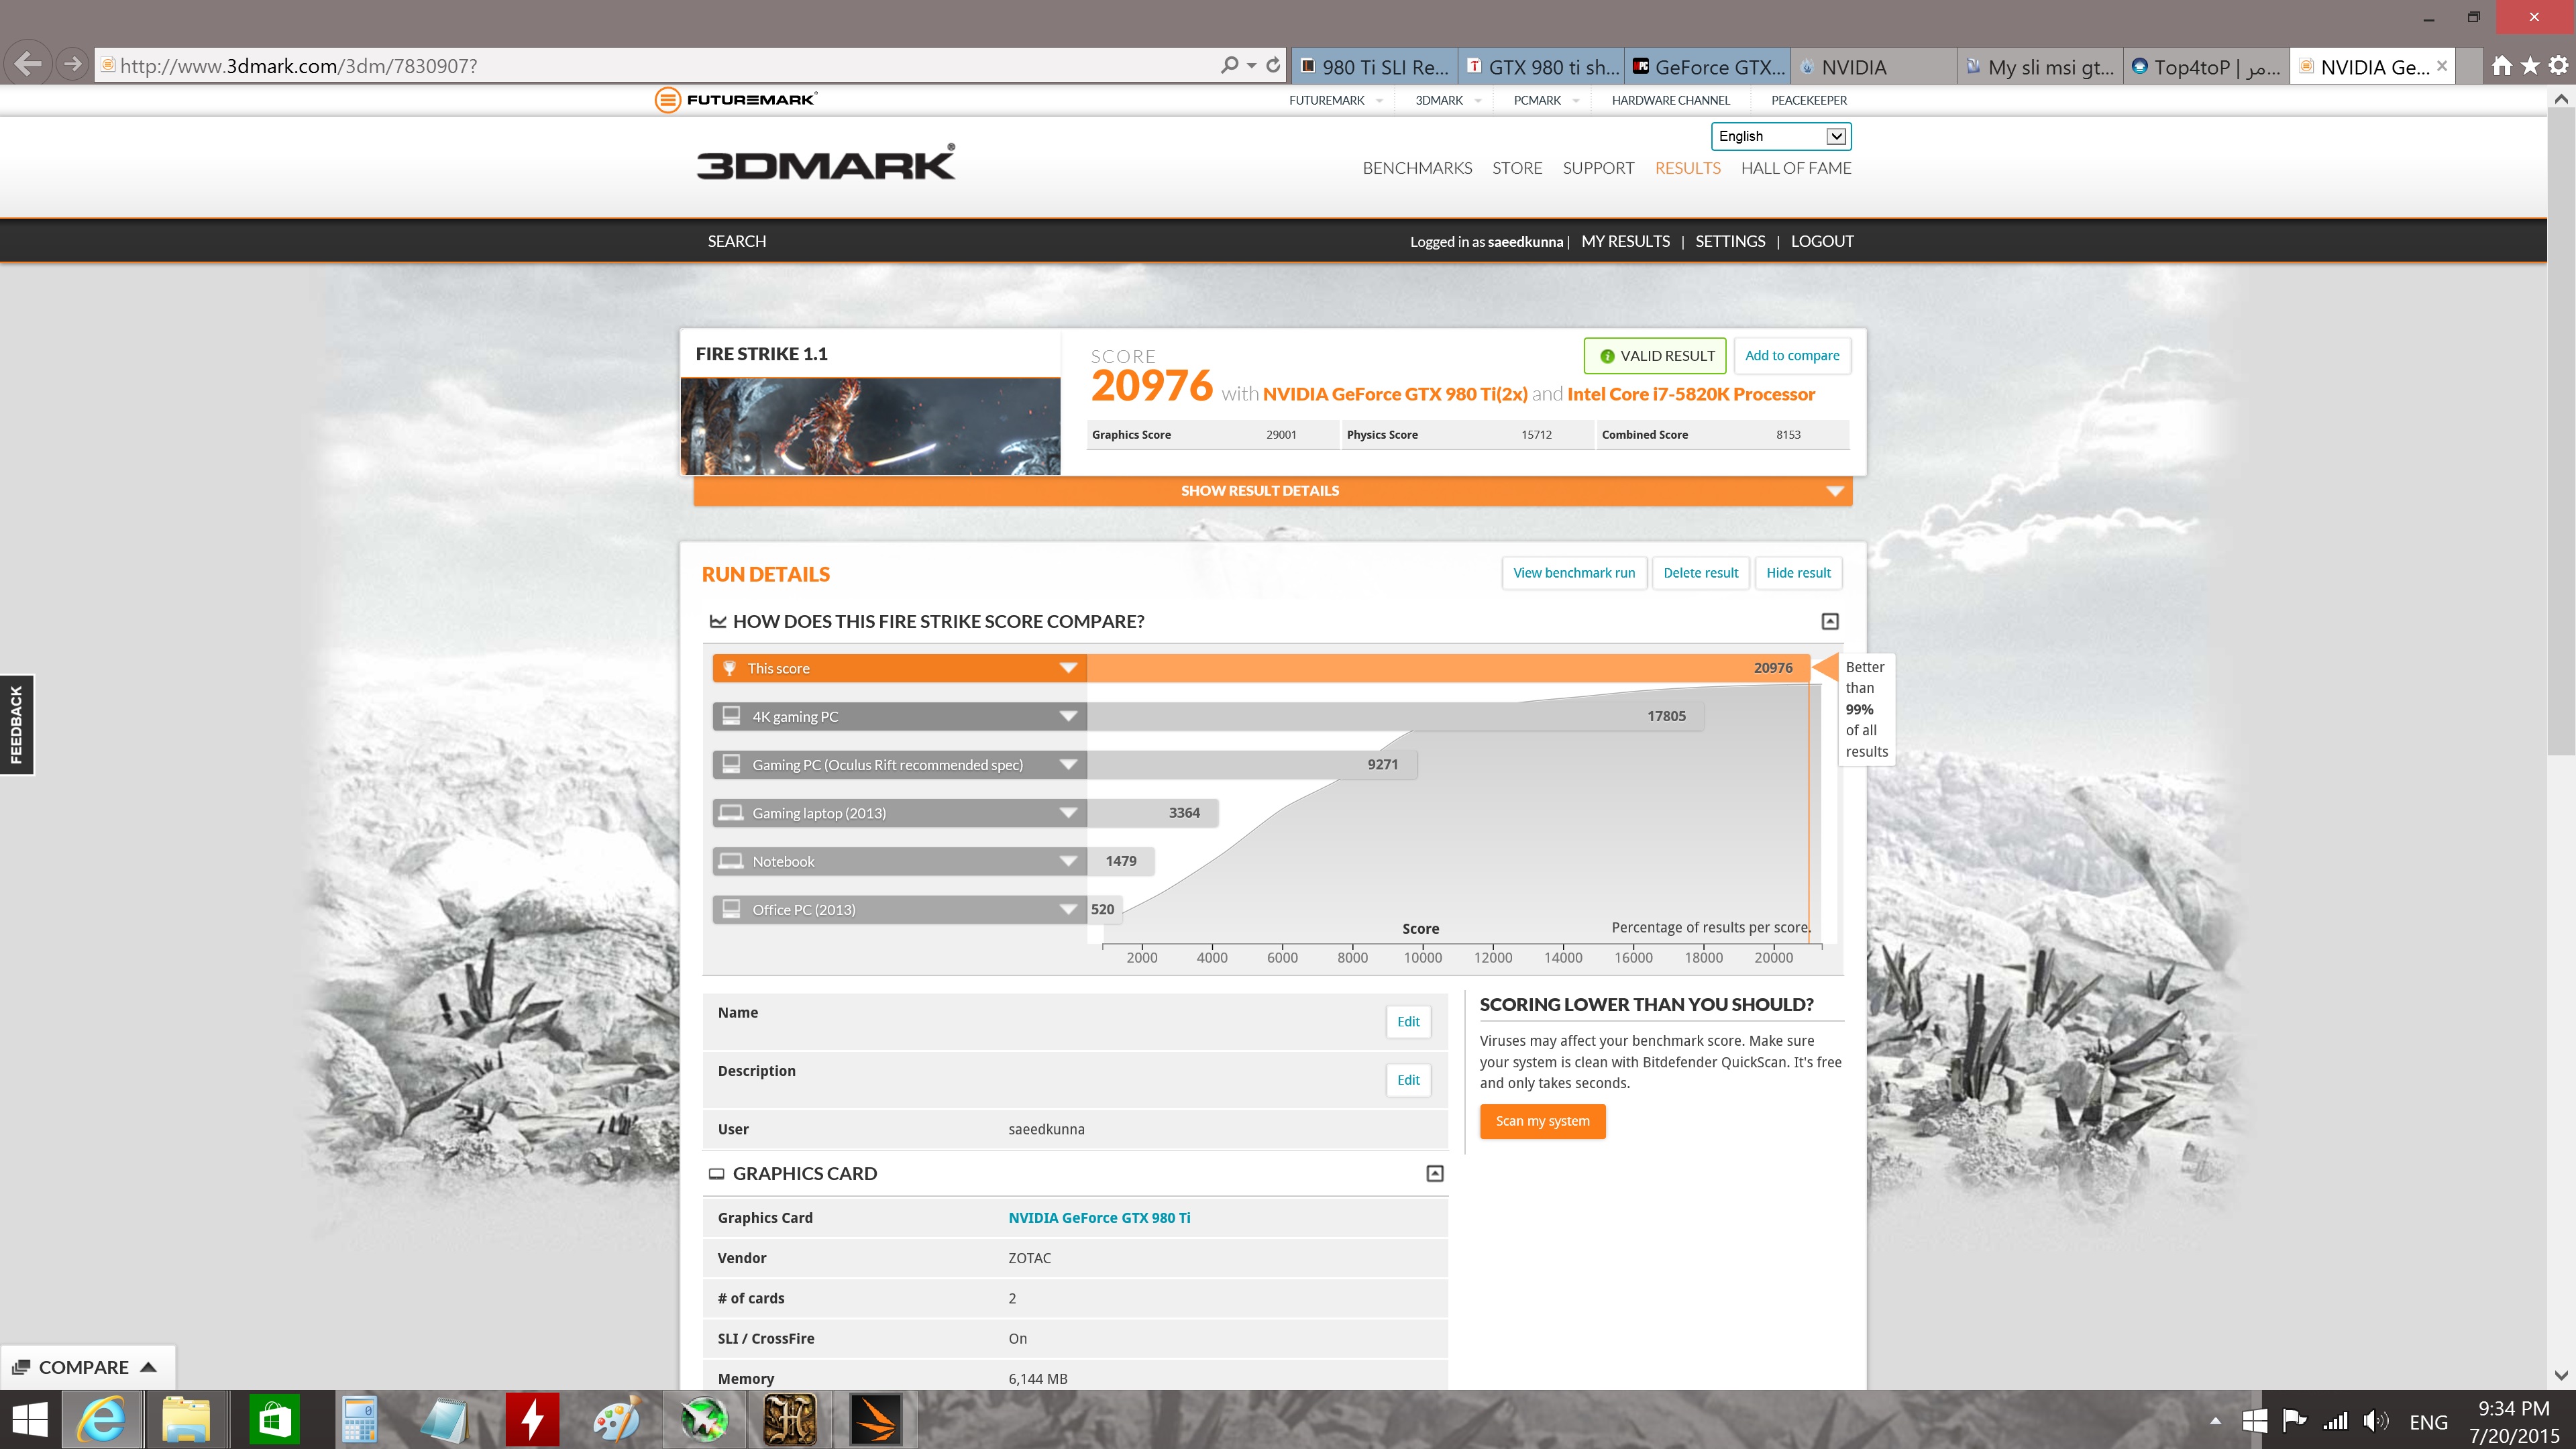The image size is (2576, 1449).
Task: Open the Feedback side tab
Action: click(x=16, y=724)
